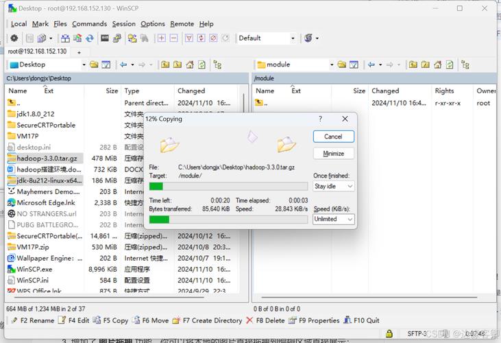501x343 pixels.
Task: Open the Speed Unlimited dropdown
Action: pos(334,220)
